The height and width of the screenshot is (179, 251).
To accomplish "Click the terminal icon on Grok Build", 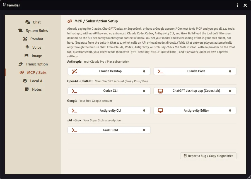I will point(74,130).
